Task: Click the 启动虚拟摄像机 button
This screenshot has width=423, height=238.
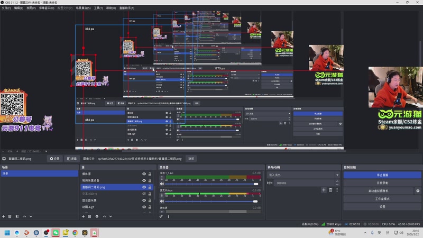Action: coord(379,191)
